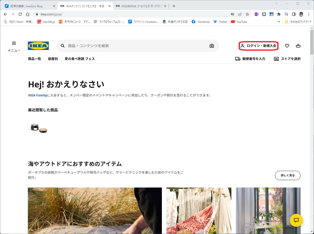The width and height of the screenshot is (314, 234).
Task: Open the YouTube bookmark
Action: coord(239,22)
